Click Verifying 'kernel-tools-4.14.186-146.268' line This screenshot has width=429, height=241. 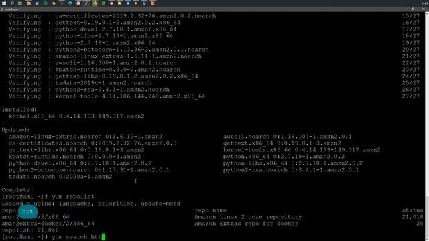[x=107, y=96]
